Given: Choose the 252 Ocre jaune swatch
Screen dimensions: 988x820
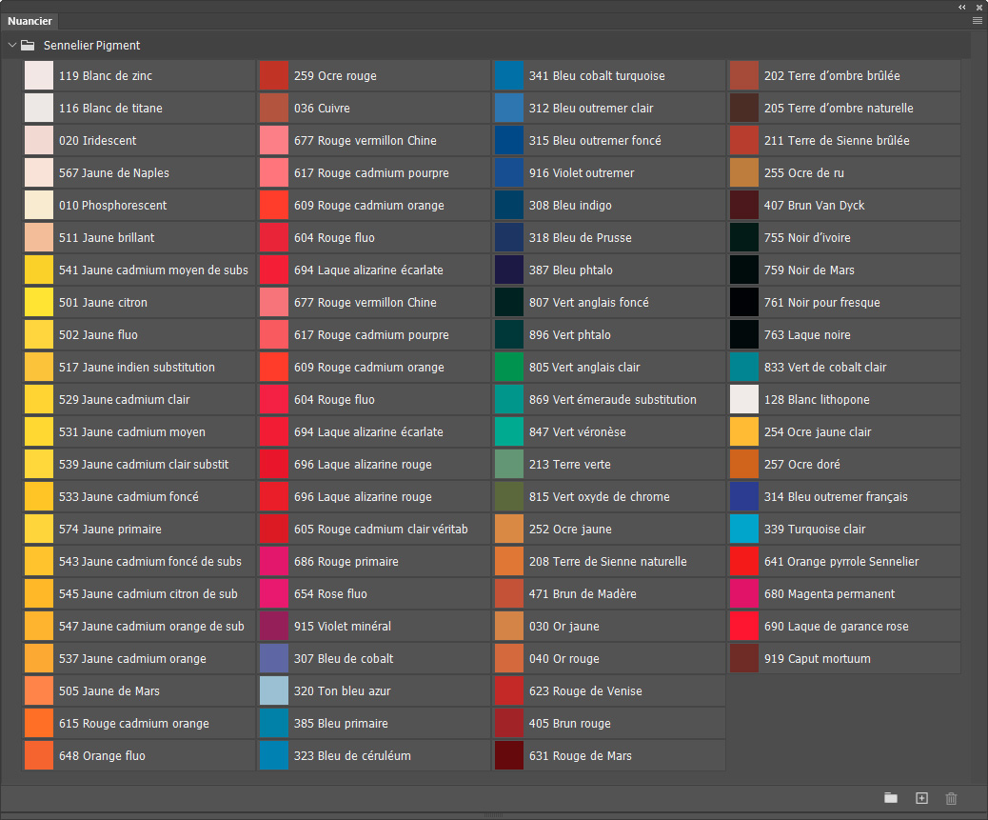Looking at the screenshot, I should pyautogui.click(x=609, y=530).
